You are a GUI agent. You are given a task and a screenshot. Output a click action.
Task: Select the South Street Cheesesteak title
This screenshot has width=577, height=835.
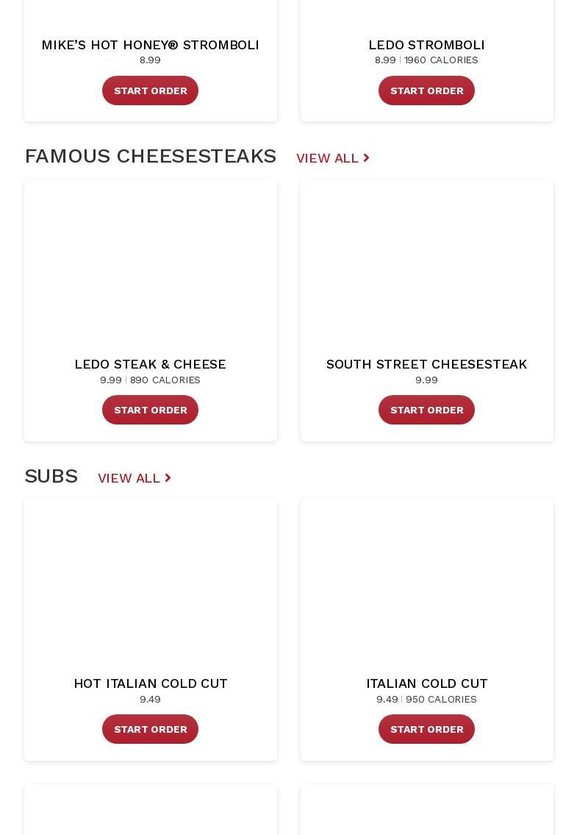(426, 364)
